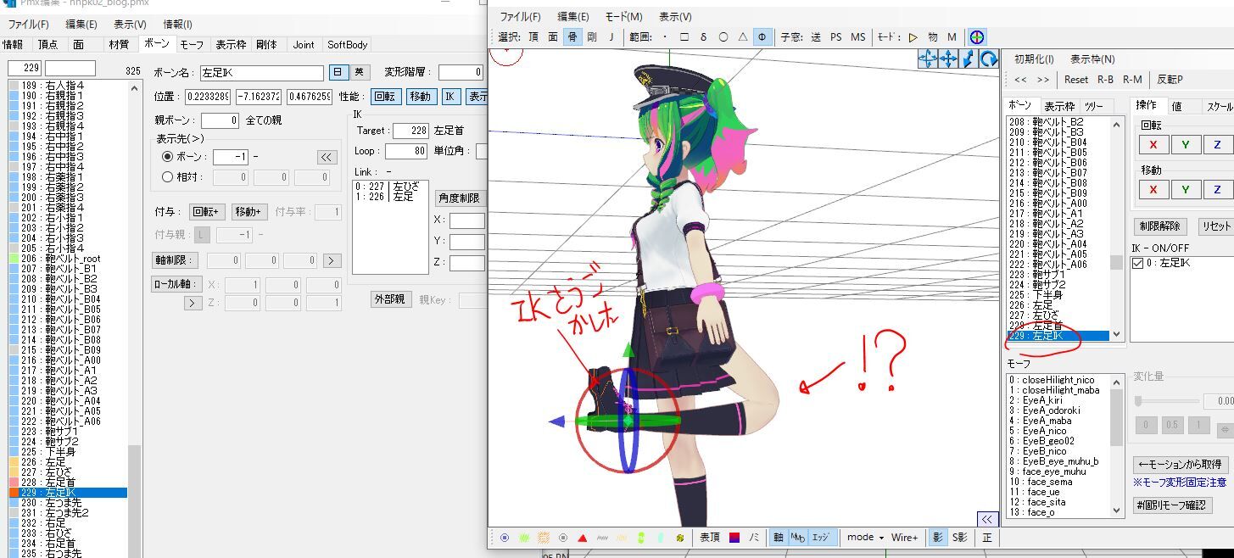Open the Joint tab in PMX editor
1234x558 pixels.
(304, 45)
